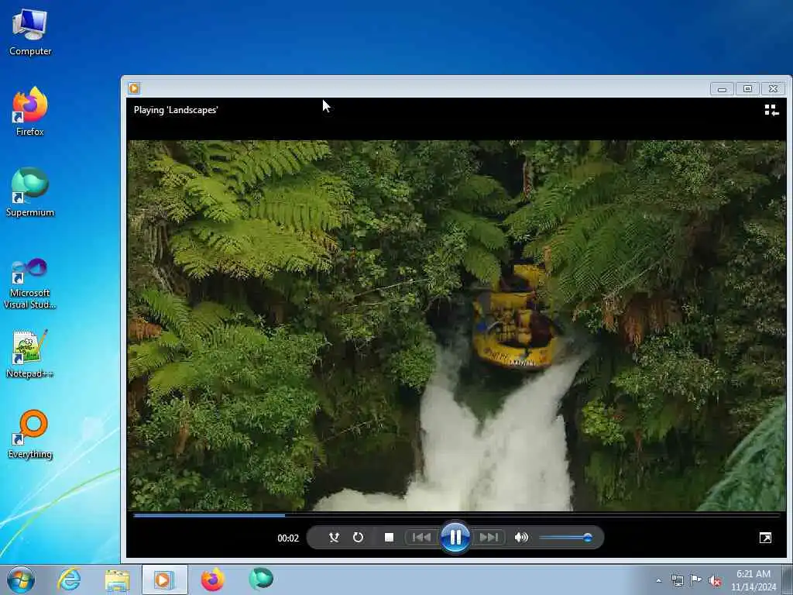Turn repeat on
The image size is (793, 595).
coord(358,538)
